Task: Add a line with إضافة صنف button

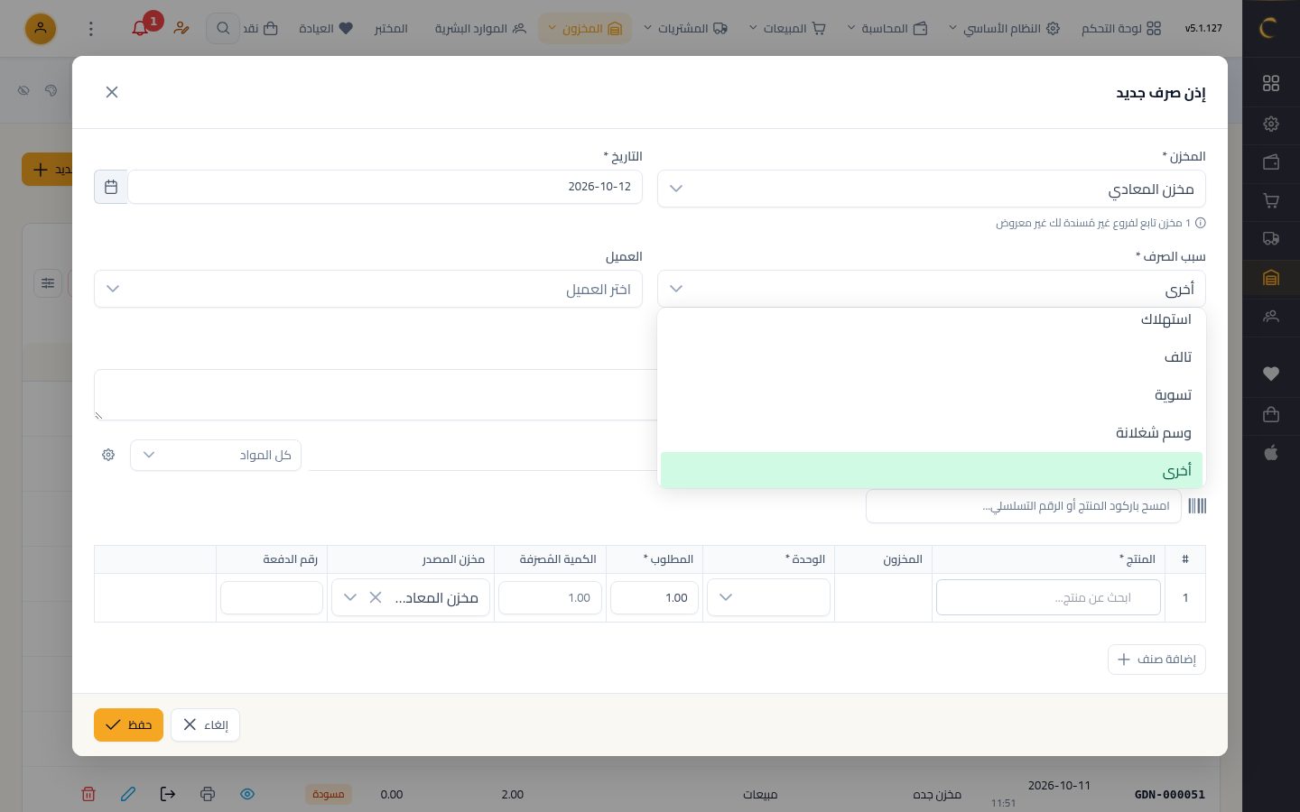Action: (x=1156, y=660)
